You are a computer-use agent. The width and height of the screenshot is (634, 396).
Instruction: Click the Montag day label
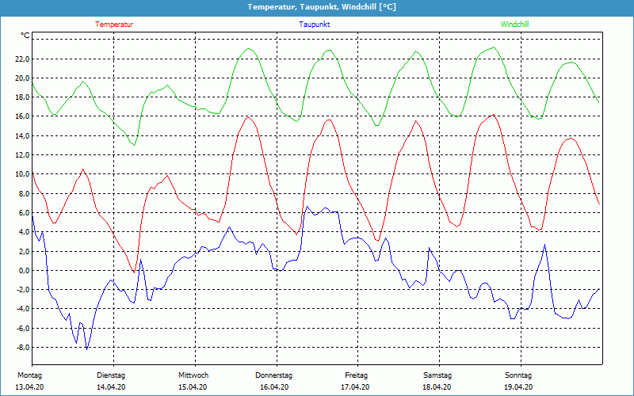(x=29, y=375)
